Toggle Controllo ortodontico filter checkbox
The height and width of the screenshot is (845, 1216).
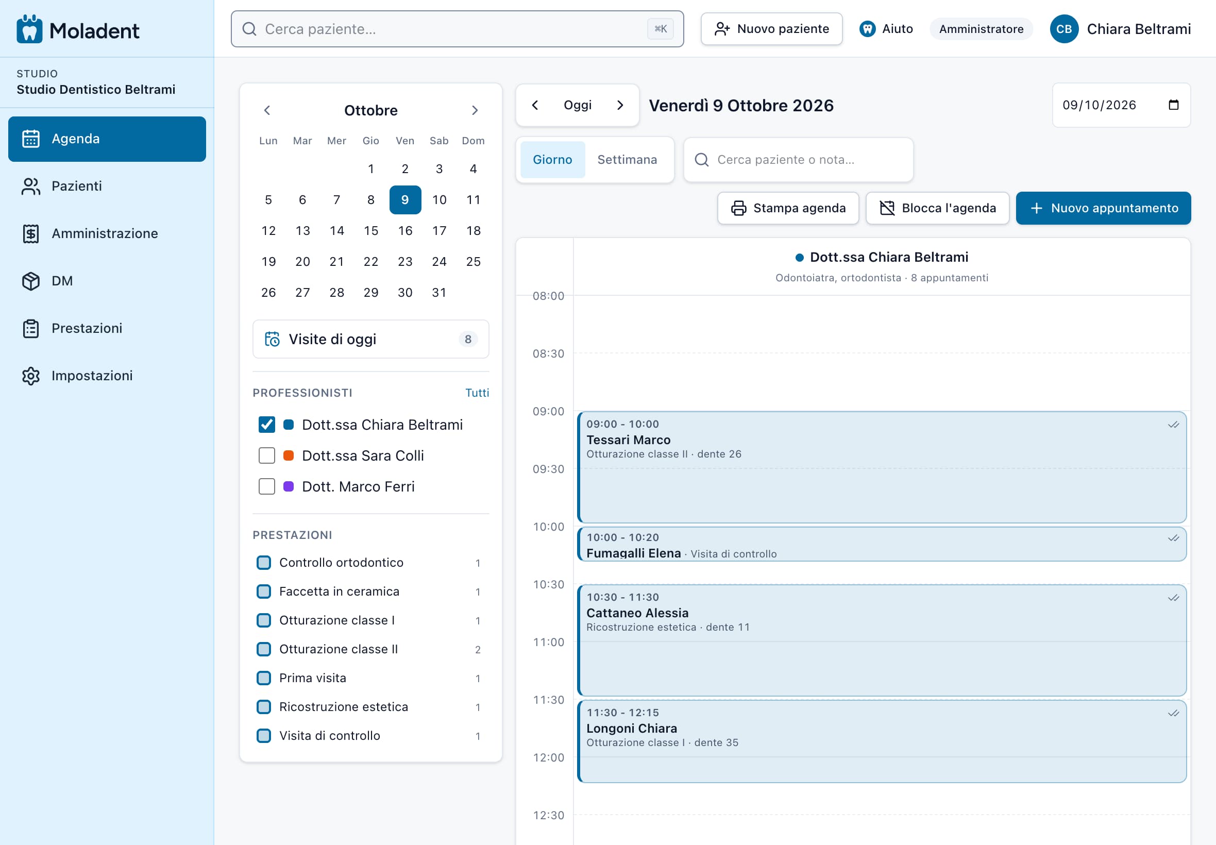coord(264,562)
